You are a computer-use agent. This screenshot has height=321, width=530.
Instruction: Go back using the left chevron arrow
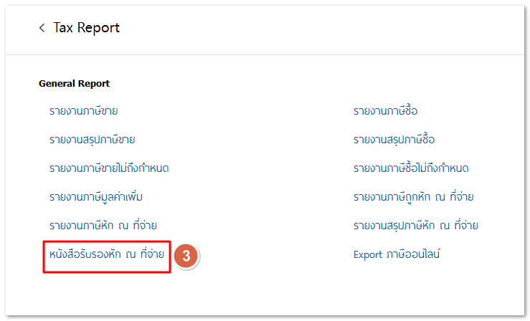(42, 28)
